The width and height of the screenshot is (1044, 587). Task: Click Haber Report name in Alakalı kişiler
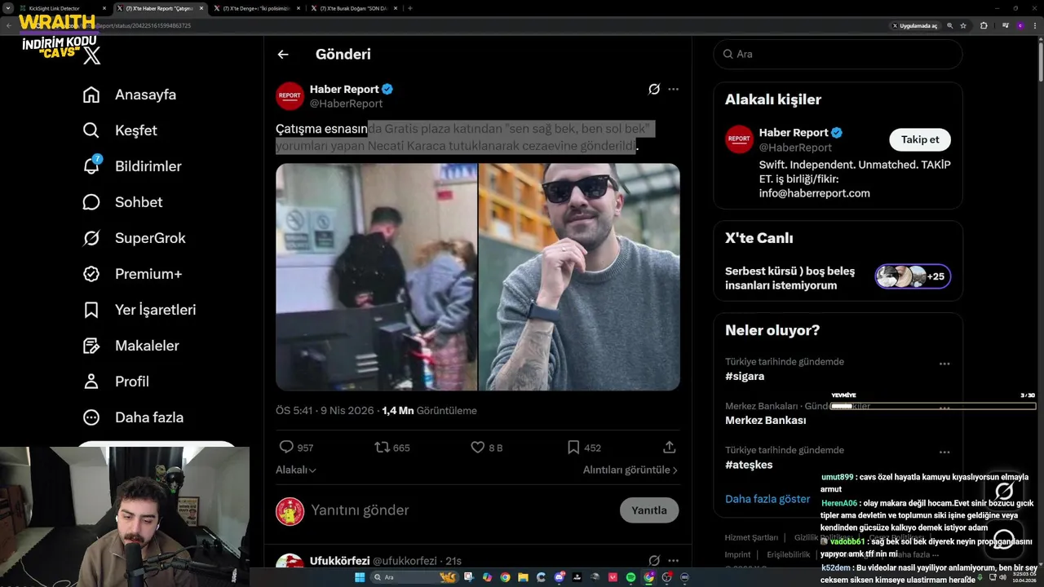click(x=794, y=132)
